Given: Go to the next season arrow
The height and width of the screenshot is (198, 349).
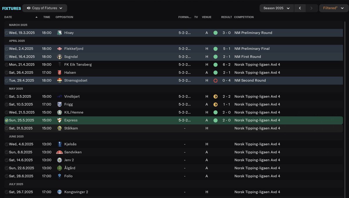Looking at the screenshot, I should 311,8.
